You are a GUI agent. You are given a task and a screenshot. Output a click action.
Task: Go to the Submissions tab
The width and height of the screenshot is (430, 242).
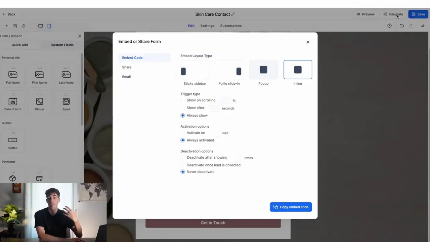click(231, 26)
